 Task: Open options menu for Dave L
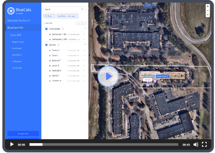pyautogui.click(x=84, y=55)
